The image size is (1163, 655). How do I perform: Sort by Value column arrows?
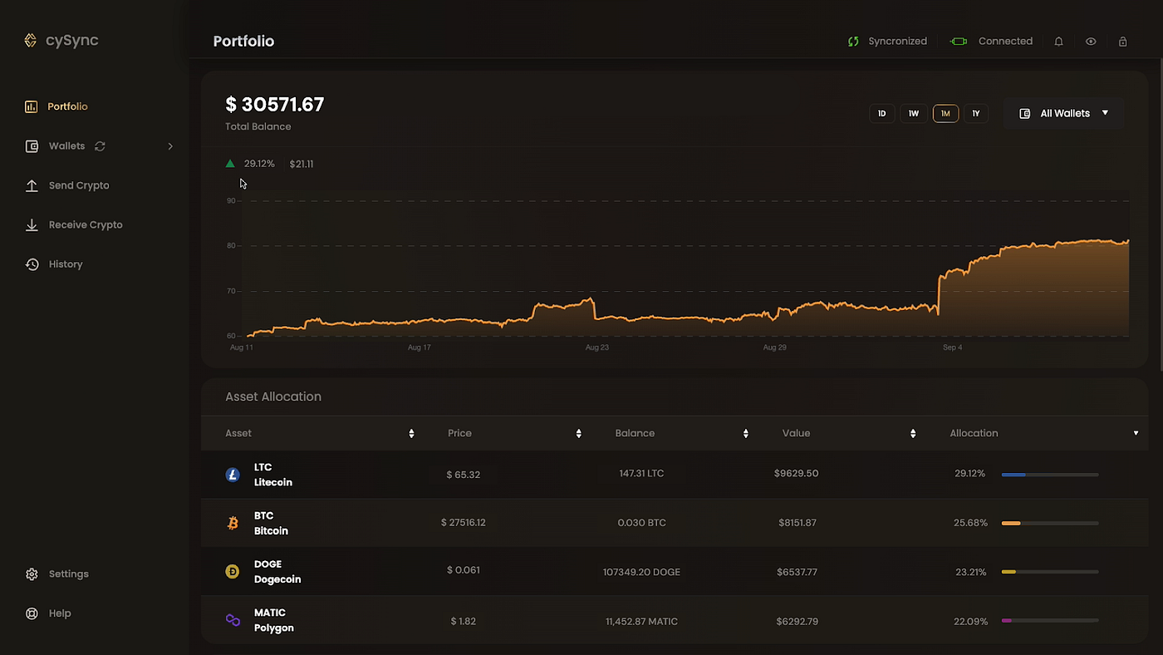pyautogui.click(x=913, y=433)
